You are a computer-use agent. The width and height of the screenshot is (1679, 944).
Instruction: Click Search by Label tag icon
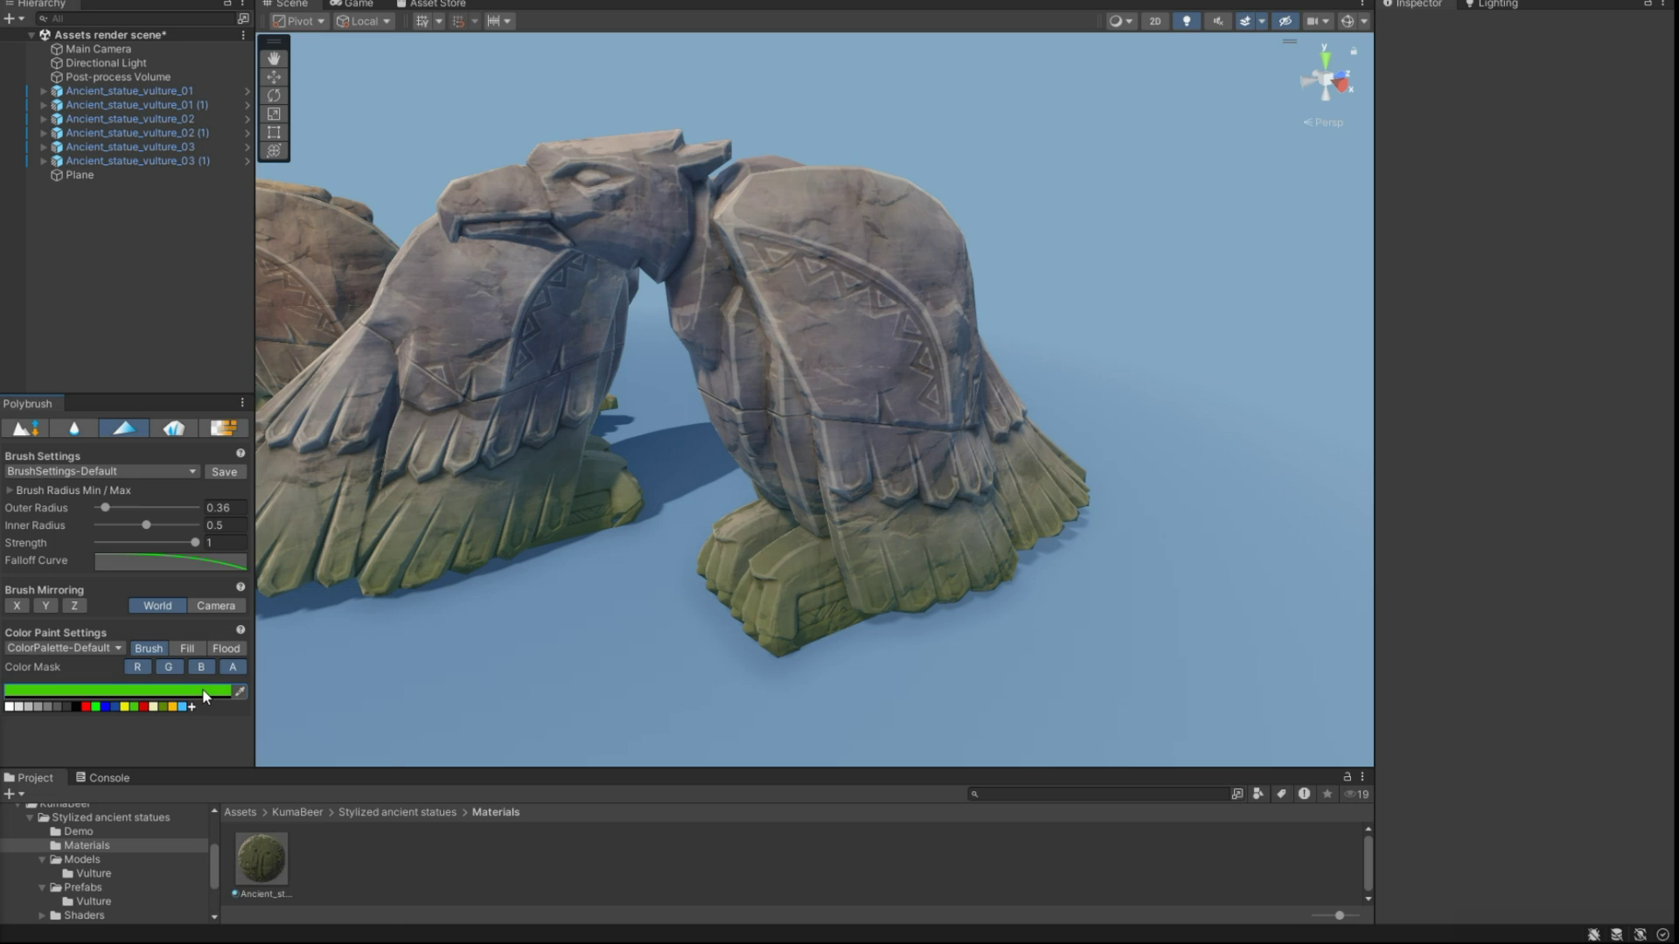coord(1281,794)
